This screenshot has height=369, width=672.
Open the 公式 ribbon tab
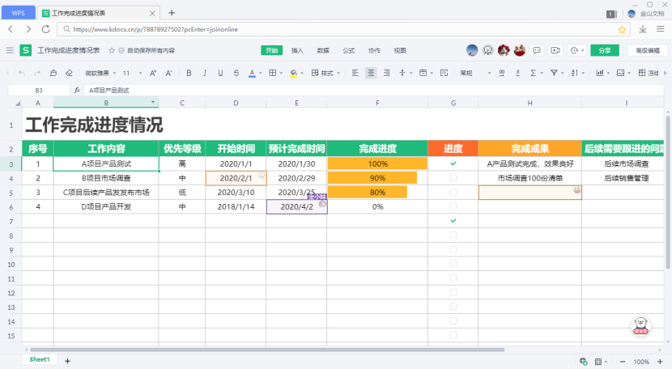coord(348,50)
